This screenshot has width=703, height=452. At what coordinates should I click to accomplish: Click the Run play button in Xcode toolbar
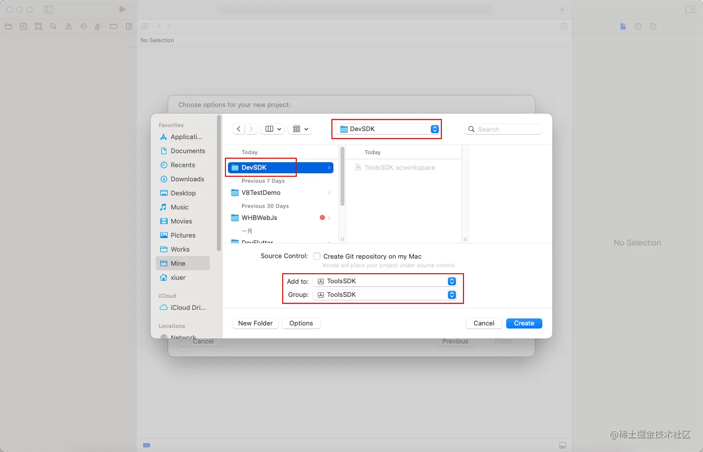pyautogui.click(x=123, y=10)
